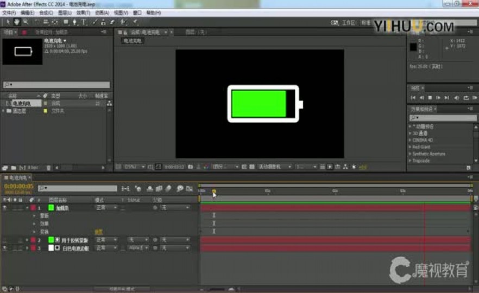Toggle region of interest button in viewer

(244, 167)
